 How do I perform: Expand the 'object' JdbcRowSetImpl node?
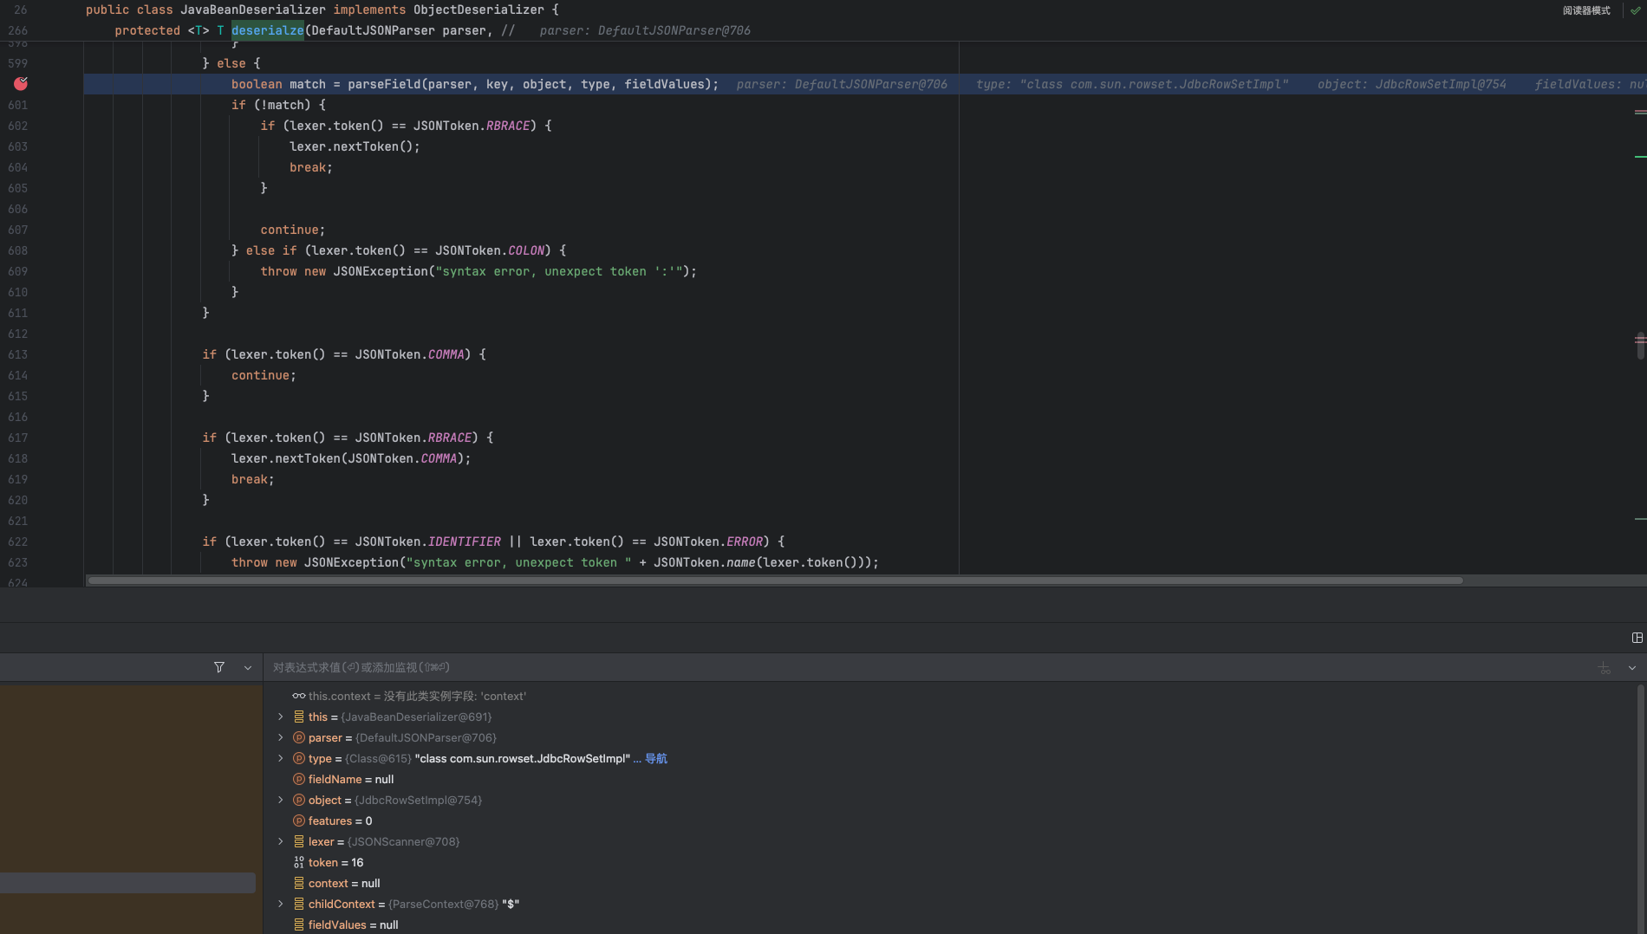(280, 800)
